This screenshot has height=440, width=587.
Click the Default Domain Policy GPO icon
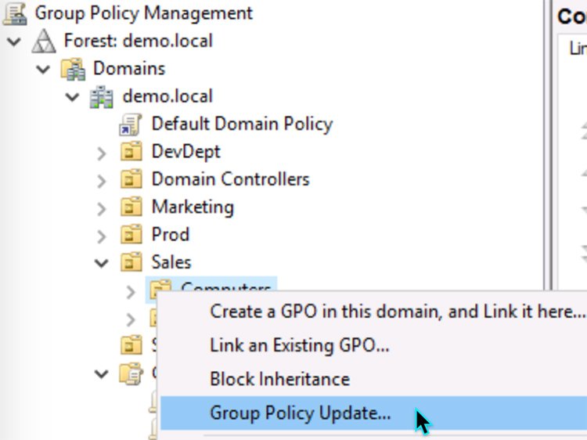pyautogui.click(x=130, y=124)
